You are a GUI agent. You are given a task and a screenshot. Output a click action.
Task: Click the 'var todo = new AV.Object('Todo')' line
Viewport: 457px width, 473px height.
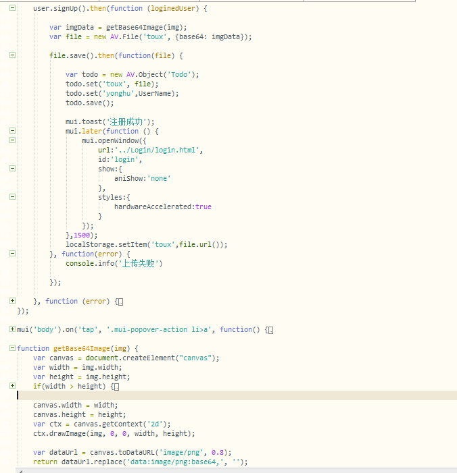coord(133,74)
